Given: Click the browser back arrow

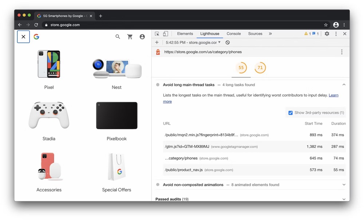Looking at the screenshot, I should click(20, 25).
